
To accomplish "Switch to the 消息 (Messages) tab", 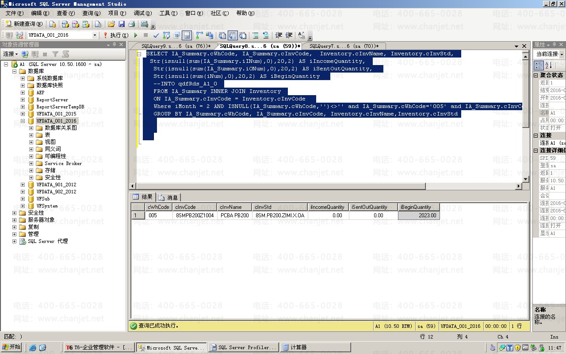I will (168, 197).
